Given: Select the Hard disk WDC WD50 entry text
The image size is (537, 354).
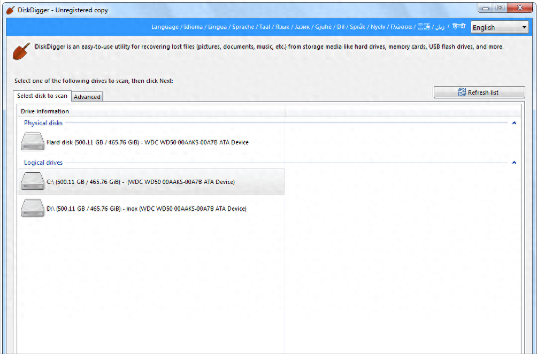Looking at the screenshot, I should tap(147, 142).
